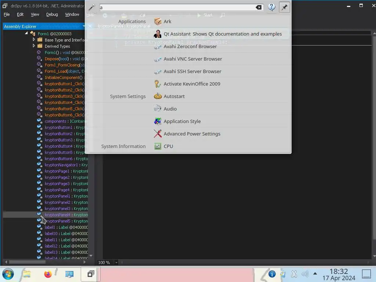This screenshot has height=282, width=376.
Task: Click the info tray icon
Action: coord(272,274)
